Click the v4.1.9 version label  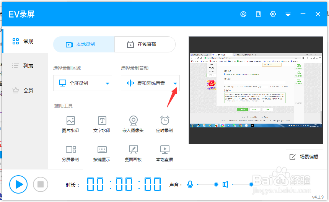click(318, 197)
